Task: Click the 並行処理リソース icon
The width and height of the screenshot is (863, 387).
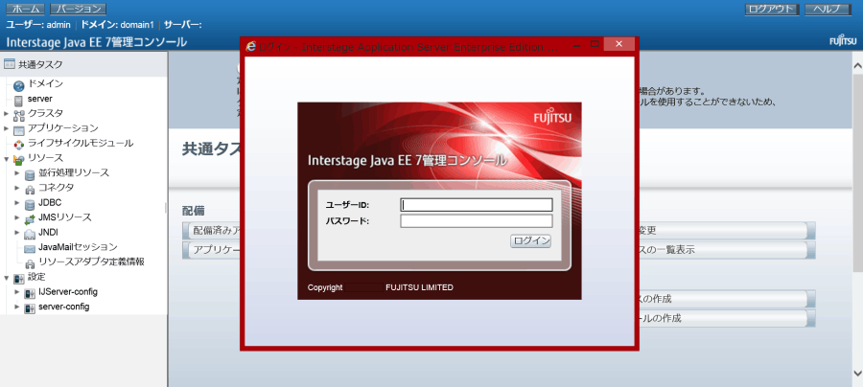Action: coord(30,174)
